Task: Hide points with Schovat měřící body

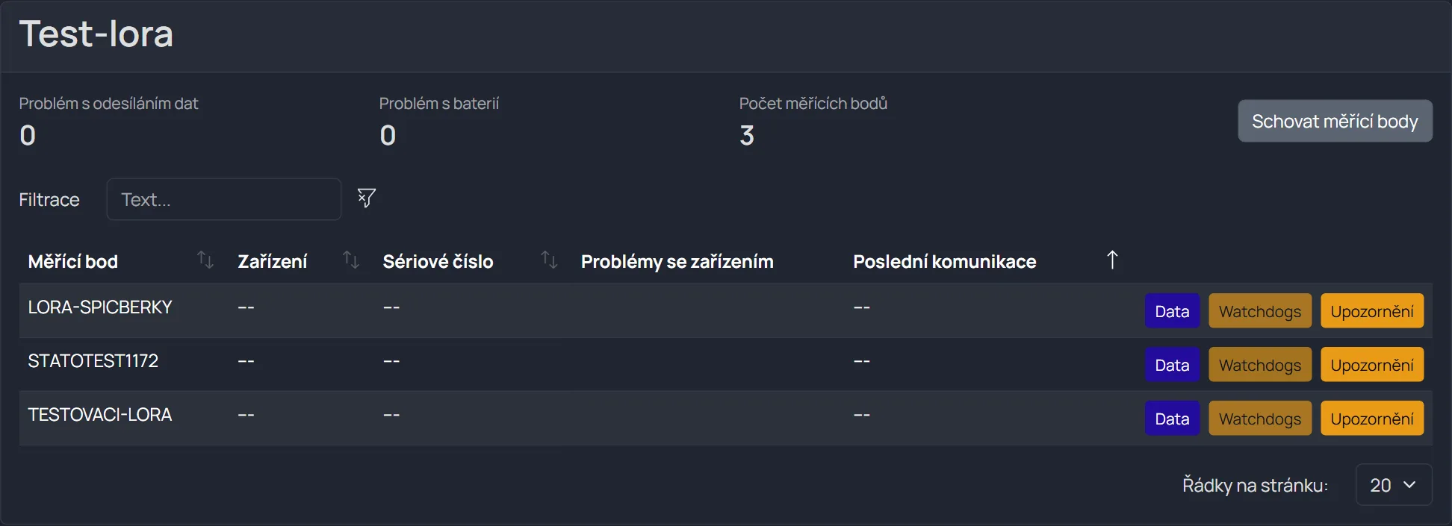Action: pos(1335,121)
